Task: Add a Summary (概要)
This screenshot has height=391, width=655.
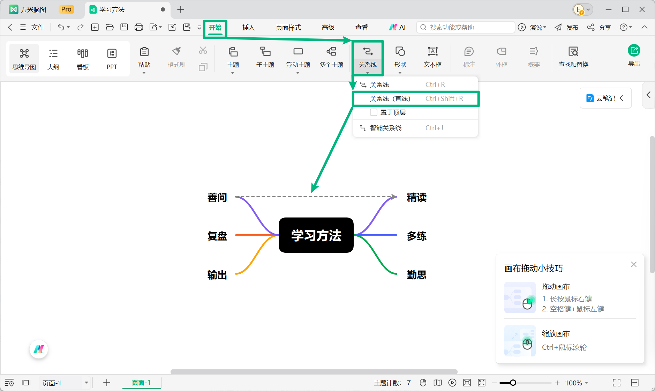Action: (534, 57)
